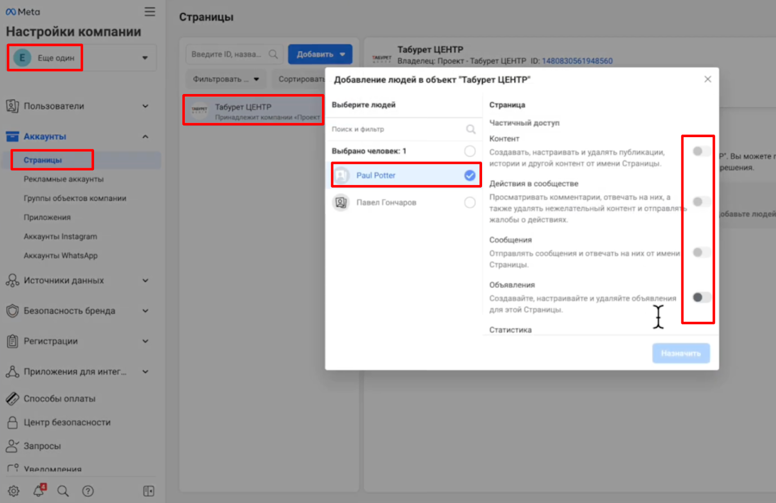This screenshot has width=776, height=503.
Task: Toggle the Контент permission switch
Action: click(x=702, y=151)
